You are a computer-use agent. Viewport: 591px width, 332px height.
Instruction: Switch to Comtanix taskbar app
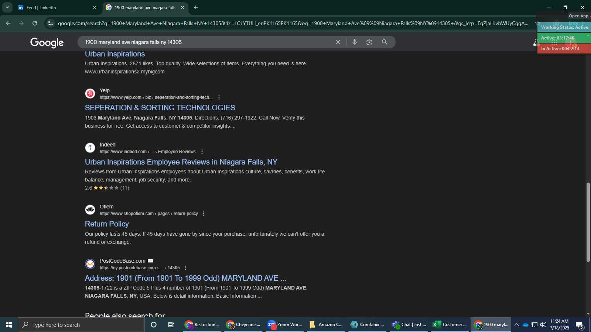[367, 325]
